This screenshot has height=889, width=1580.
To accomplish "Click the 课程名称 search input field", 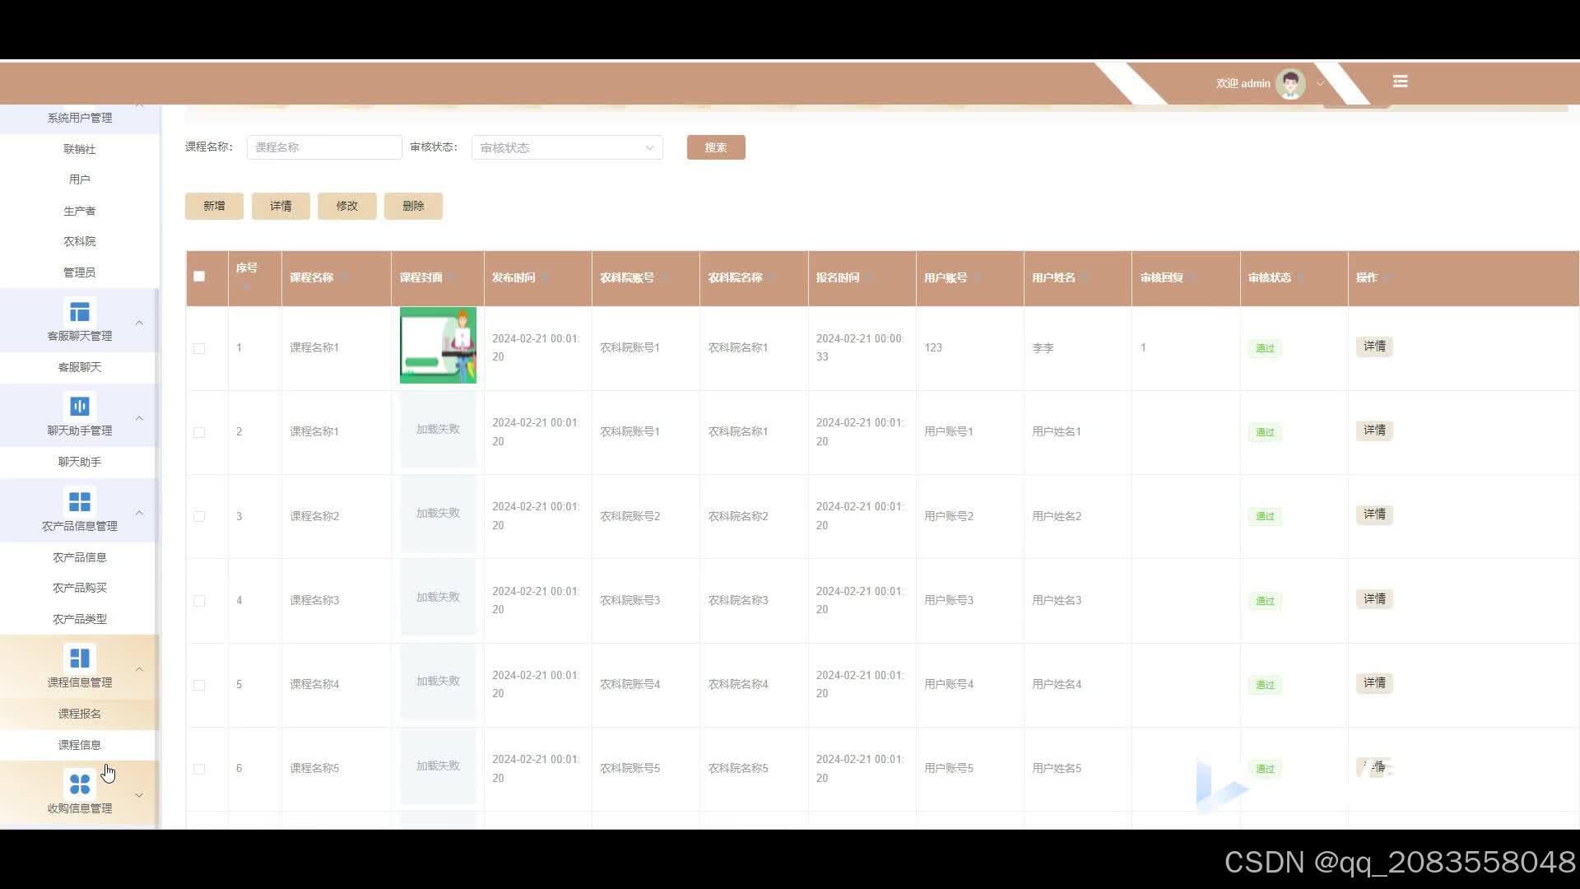I will (x=324, y=147).
